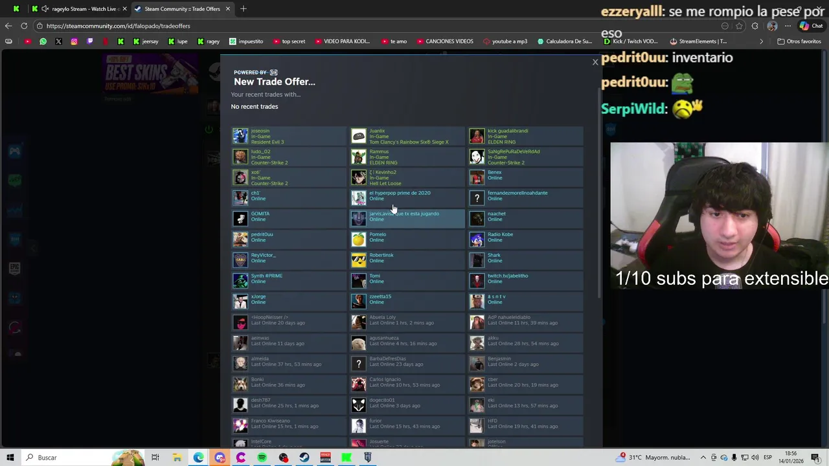Select offline friend AdP nahueleldiablo

coord(526,323)
